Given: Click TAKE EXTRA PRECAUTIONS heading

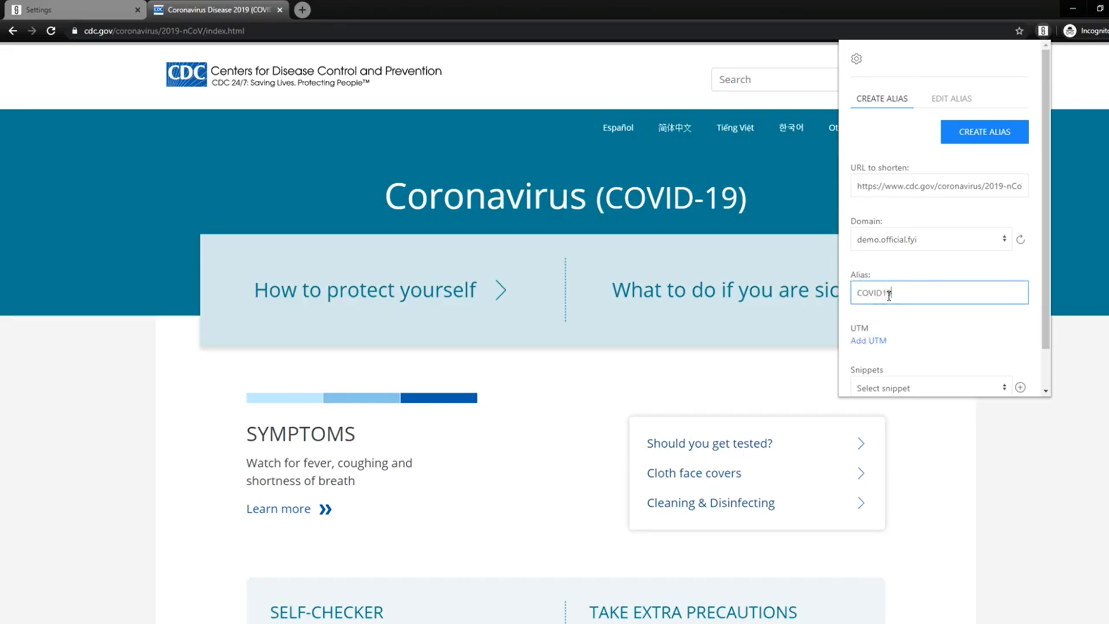Looking at the screenshot, I should 693,612.
